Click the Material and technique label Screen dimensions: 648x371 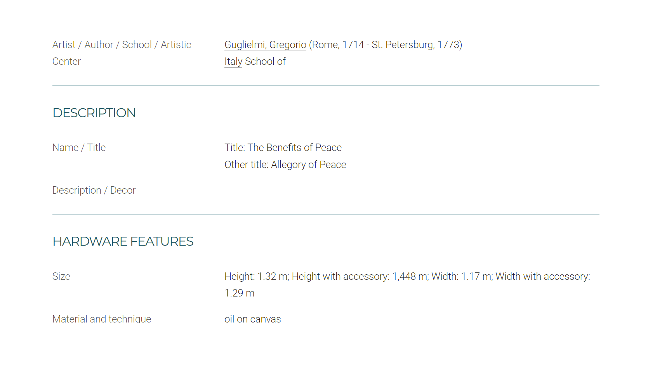tap(102, 319)
